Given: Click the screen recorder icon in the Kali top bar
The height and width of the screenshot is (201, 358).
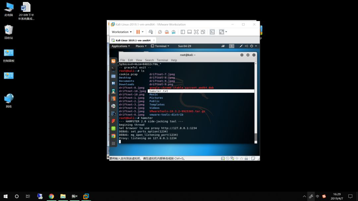Looking at the screenshot, I should [223, 46].
